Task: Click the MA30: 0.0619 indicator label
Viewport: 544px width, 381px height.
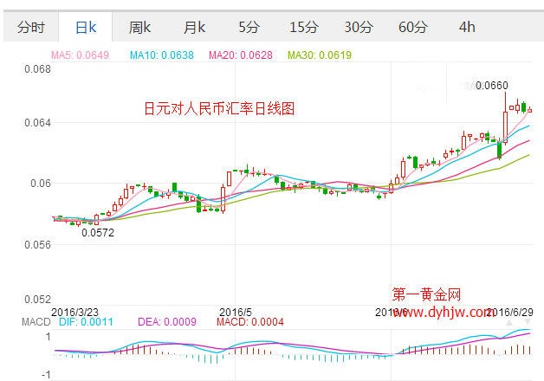Action: pyautogui.click(x=320, y=55)
